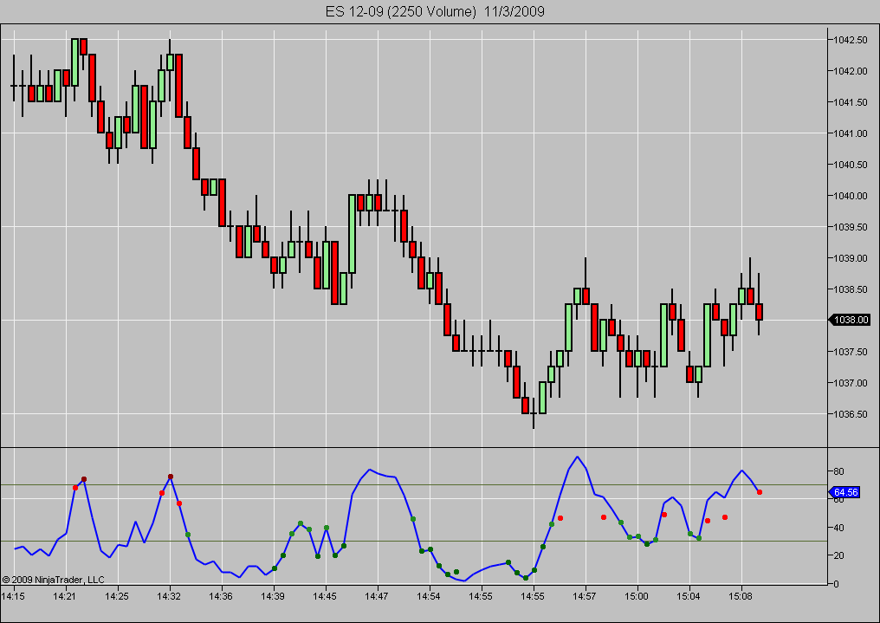The height and width of the screenshot is (623, 880).
Task: Select the 80 level on indicator axis
Action: click(838, 471)
